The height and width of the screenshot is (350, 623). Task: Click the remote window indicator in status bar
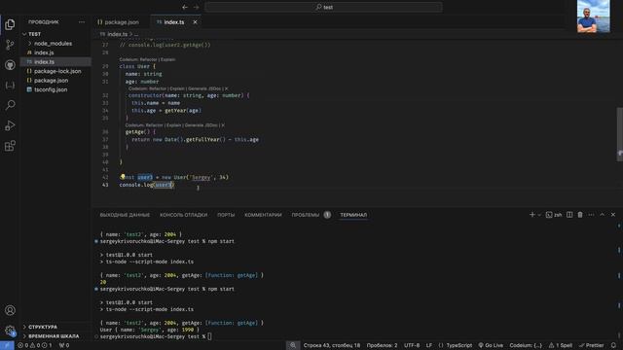coord(7,345)
